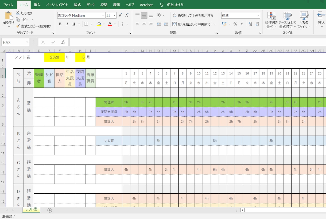
Task: Increase decimal places
Action: coord(250,24)
